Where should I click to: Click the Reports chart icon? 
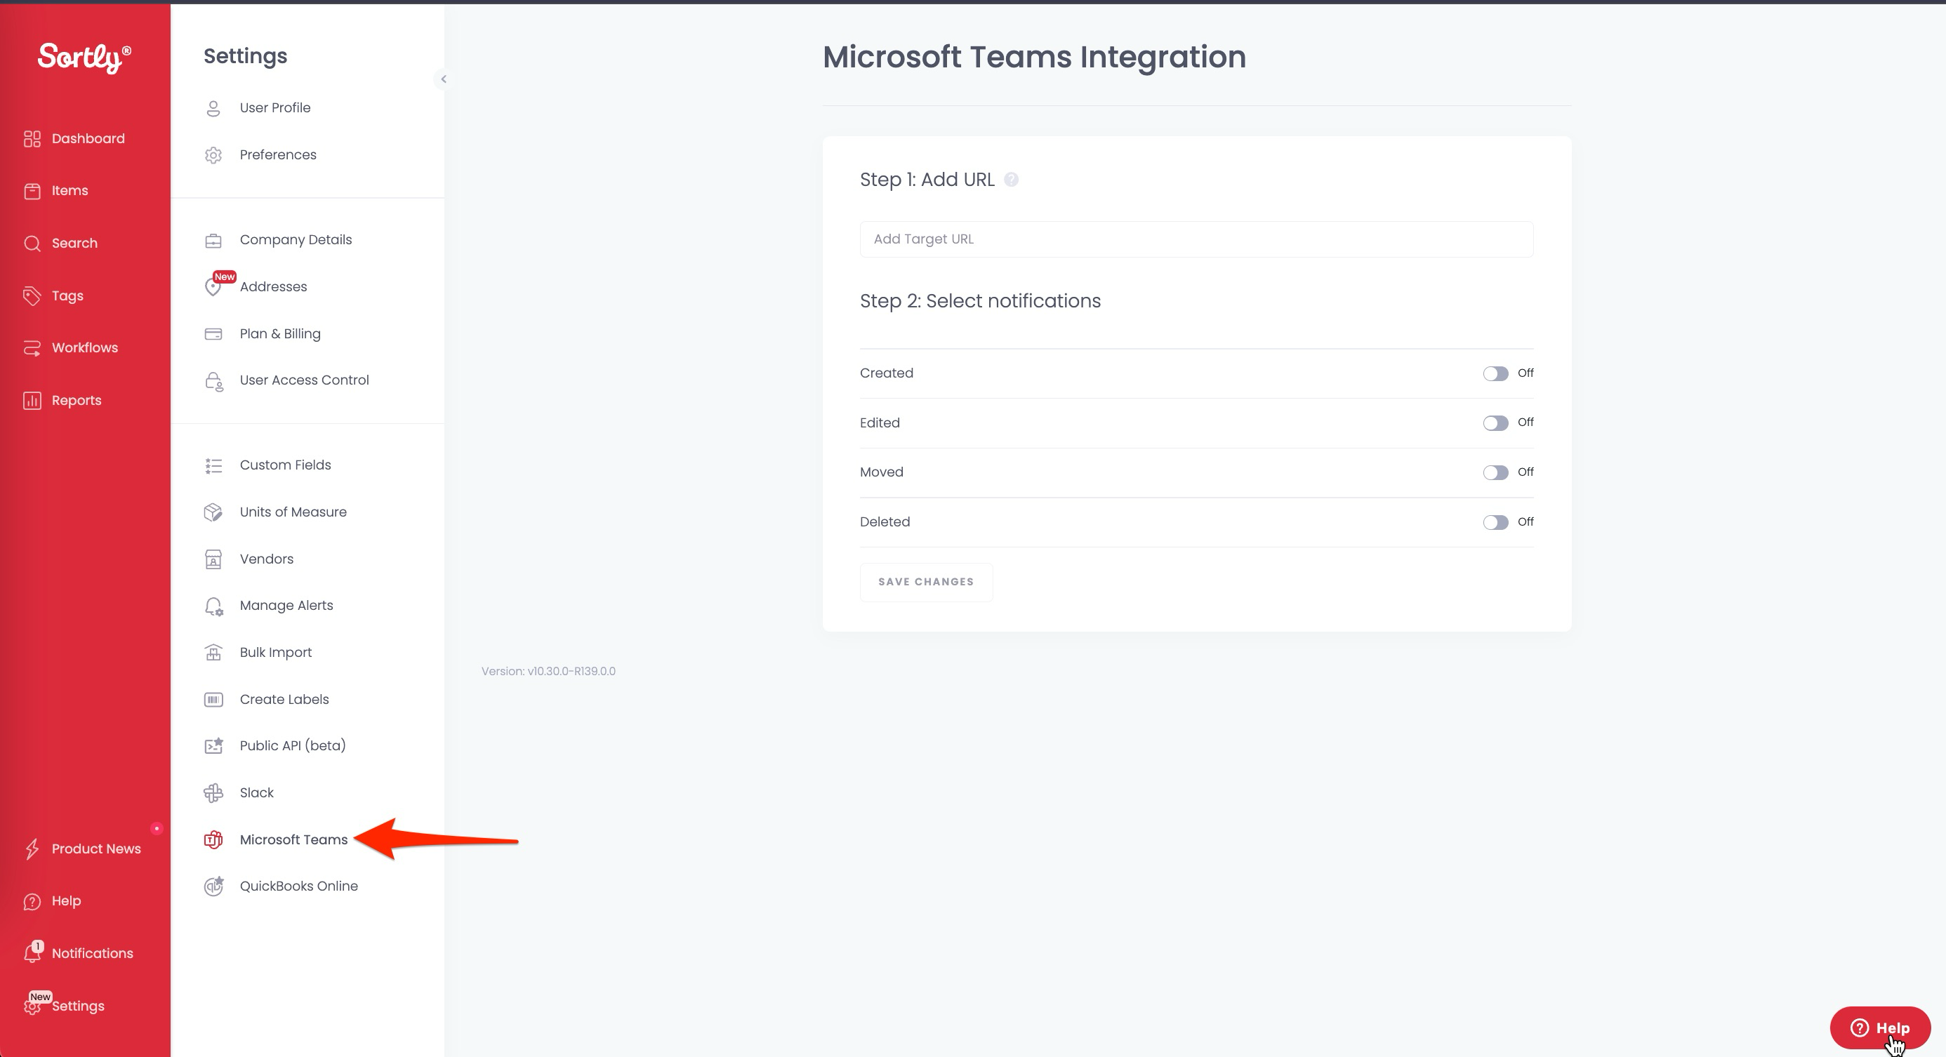coord(32,401)
